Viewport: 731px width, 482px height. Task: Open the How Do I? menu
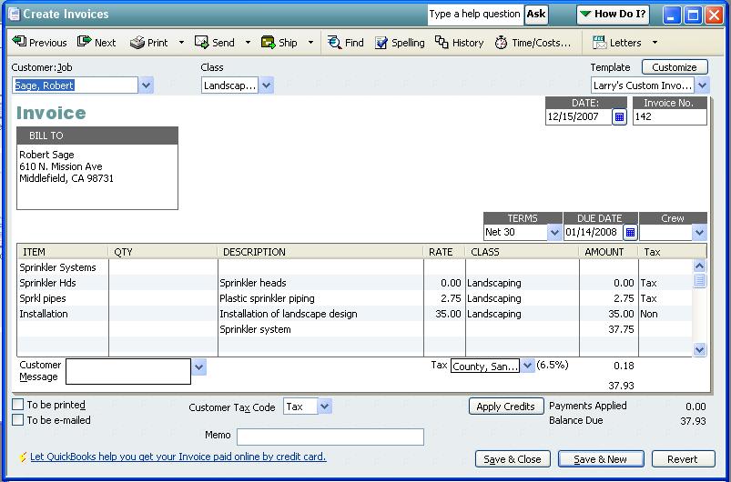pyautogui.click(x=612, y=15)
